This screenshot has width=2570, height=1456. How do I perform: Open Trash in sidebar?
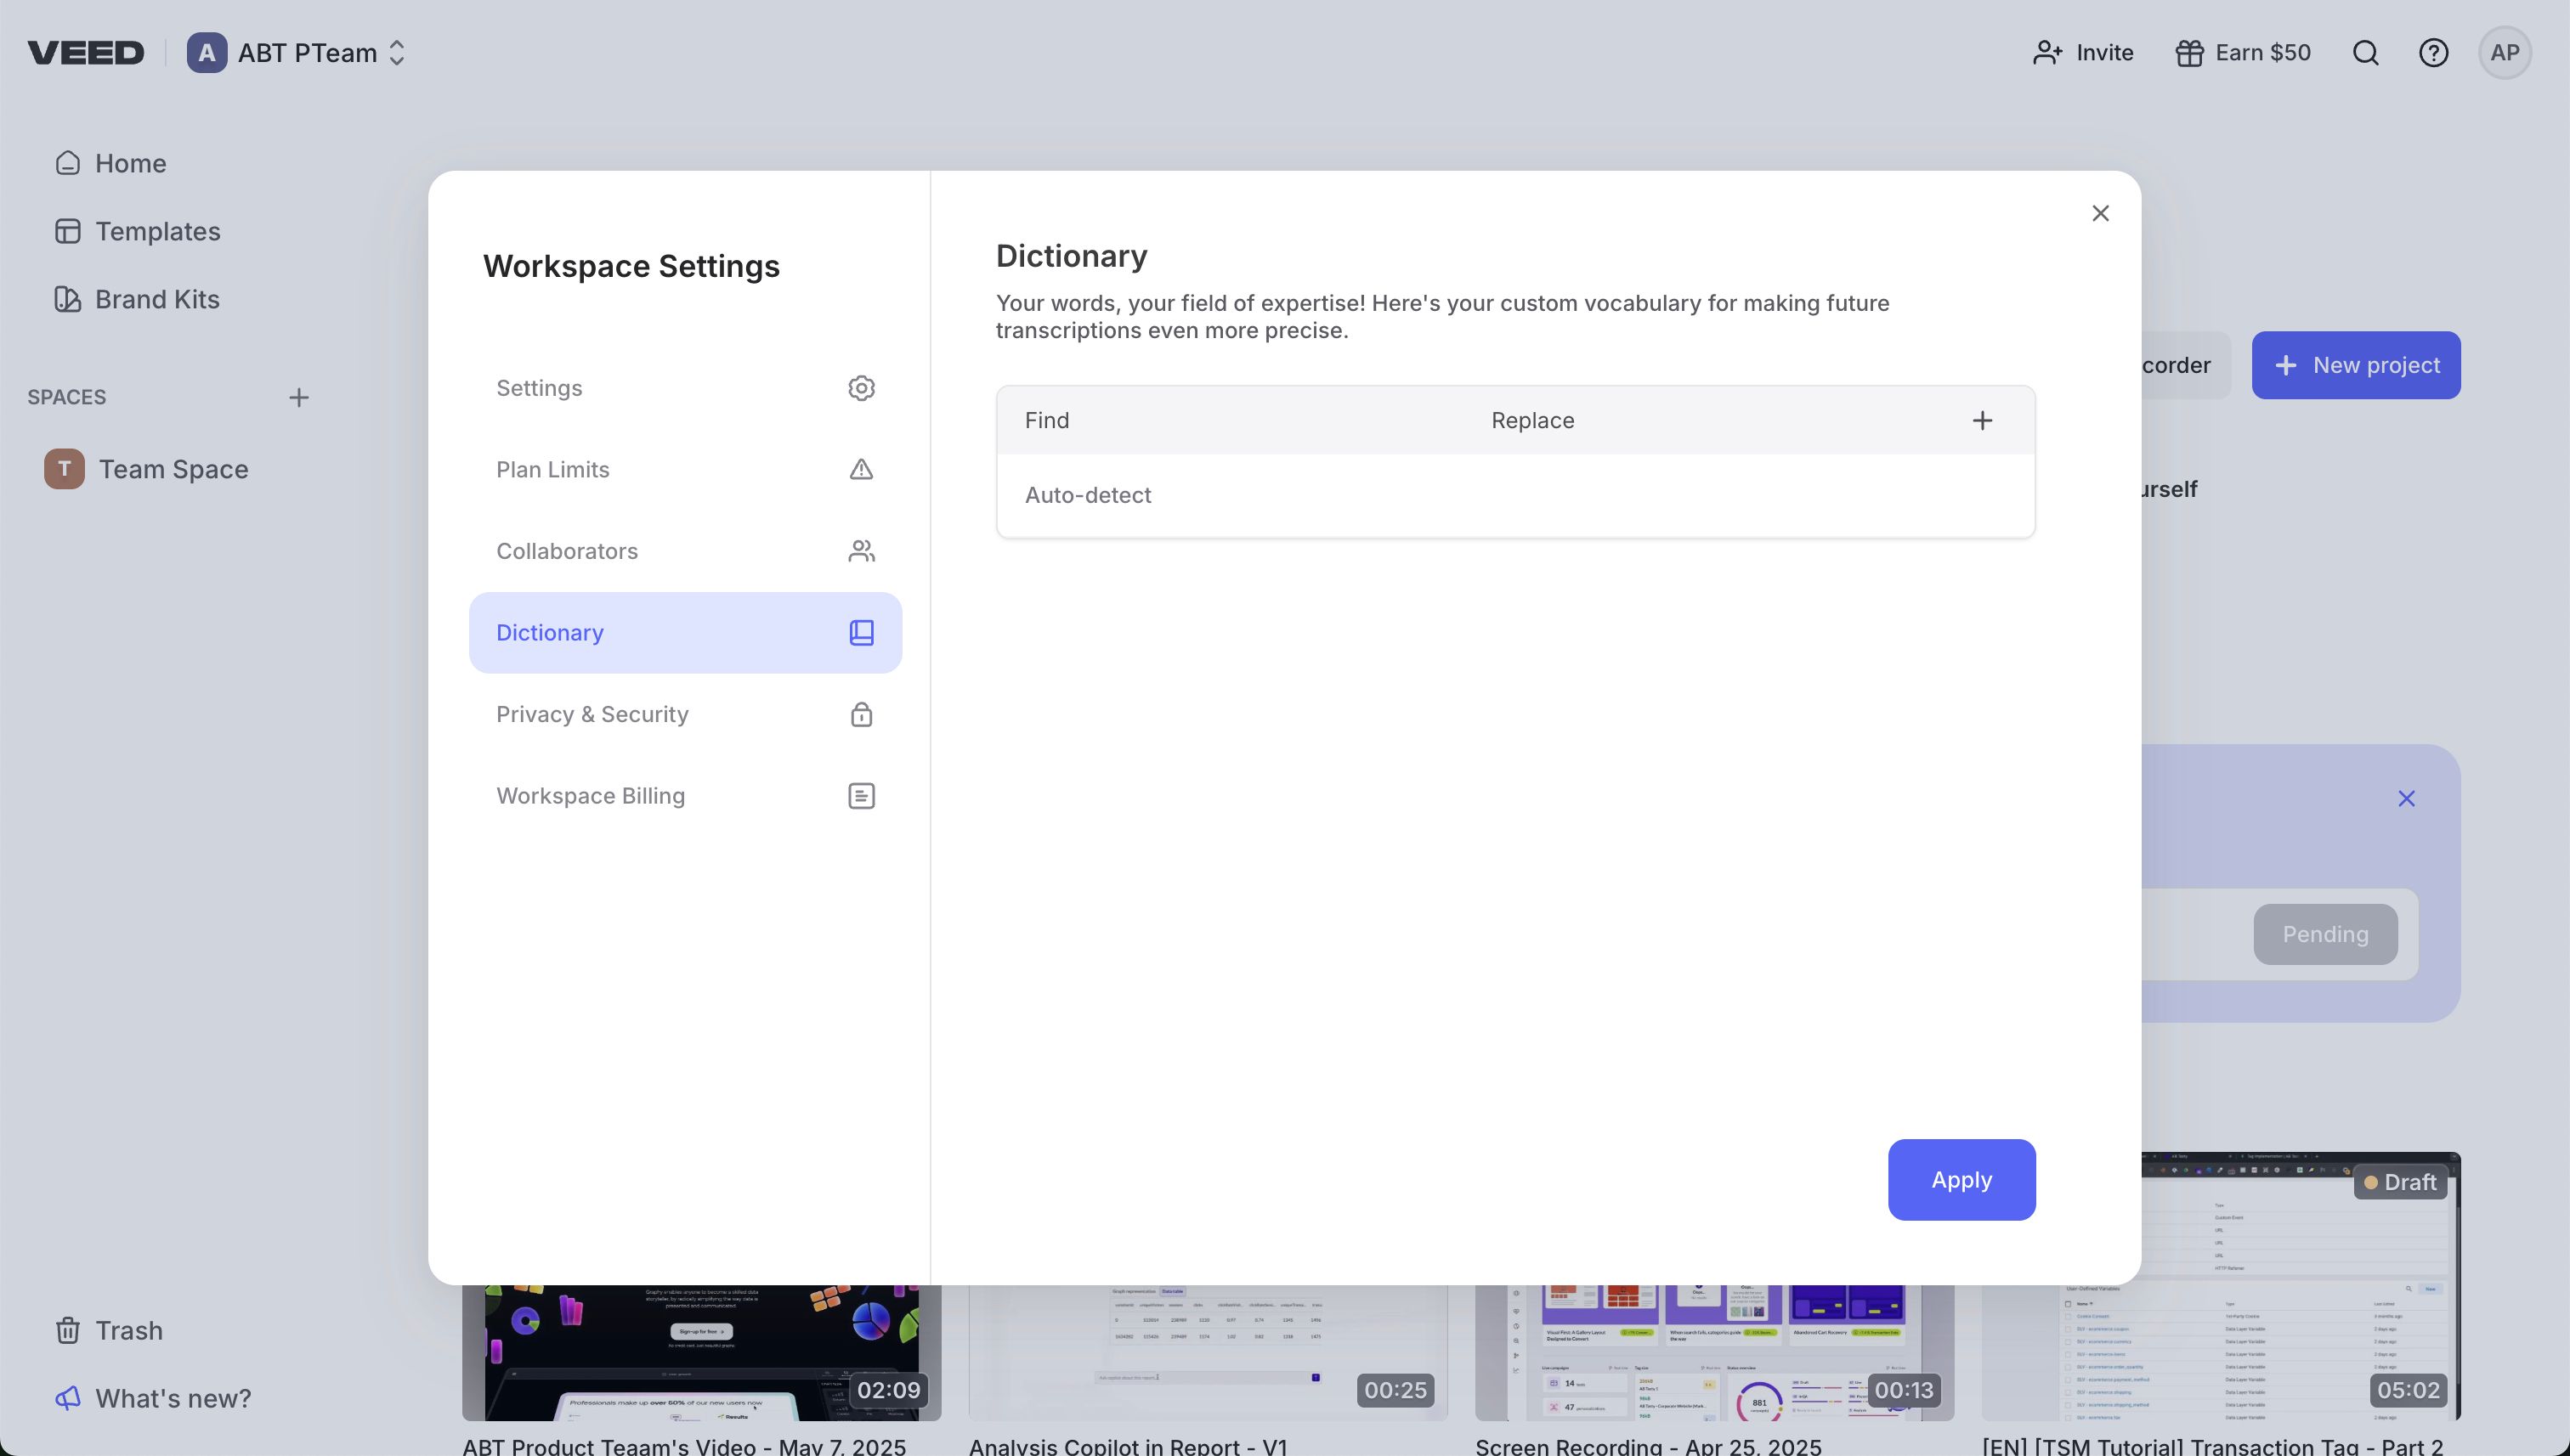pyautogui.click(x=108, y=1330)
